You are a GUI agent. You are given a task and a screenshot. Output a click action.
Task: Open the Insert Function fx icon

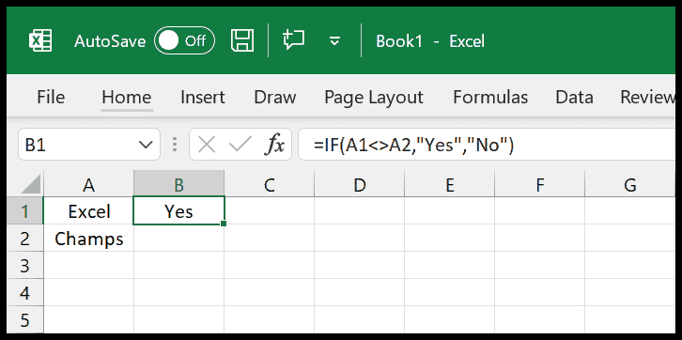coord(274,145)
